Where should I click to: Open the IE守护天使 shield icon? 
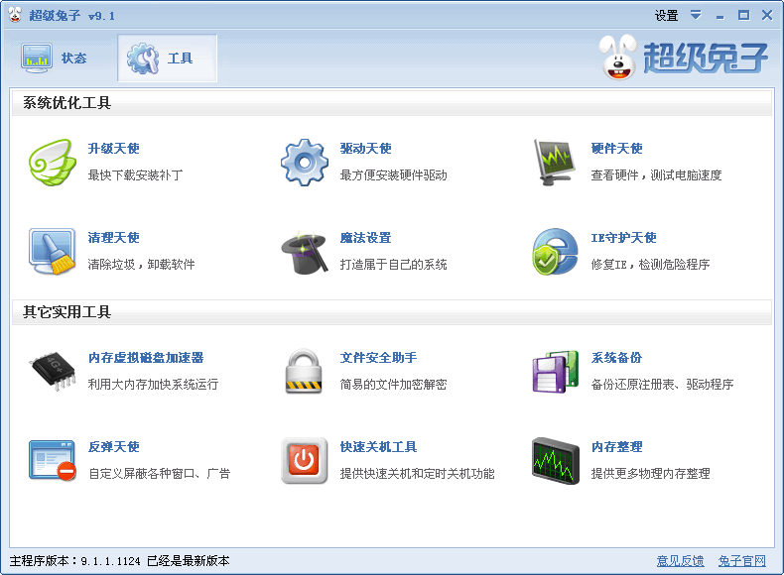tap(555, 251)
